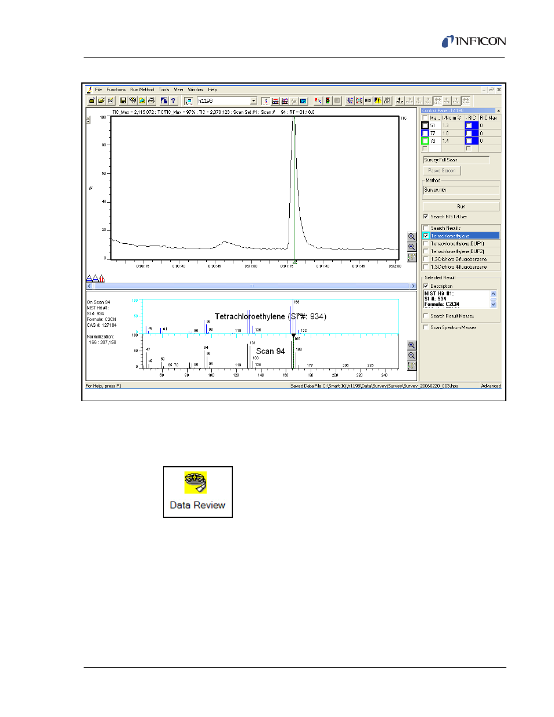554x717 pixels.
Task: Click the red triangle marker below the chromatogram
Action: pyautogui.click(x=102, y=279)
